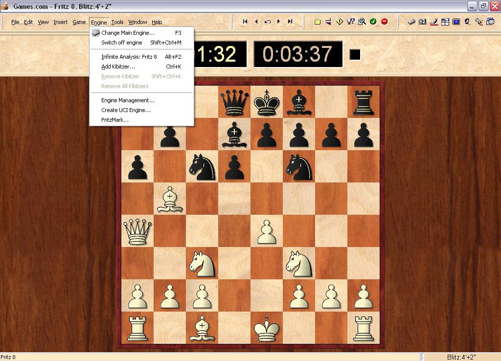501x361 pixels.
Task: Select the black rook in the corner
Action: point(364,102)
